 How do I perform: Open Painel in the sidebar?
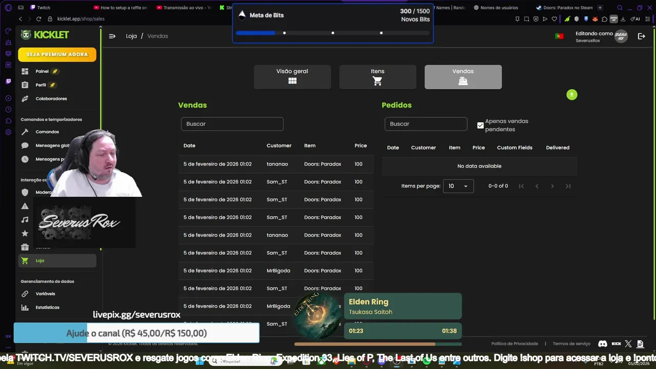pyautogui.click(x=57, y=71)
